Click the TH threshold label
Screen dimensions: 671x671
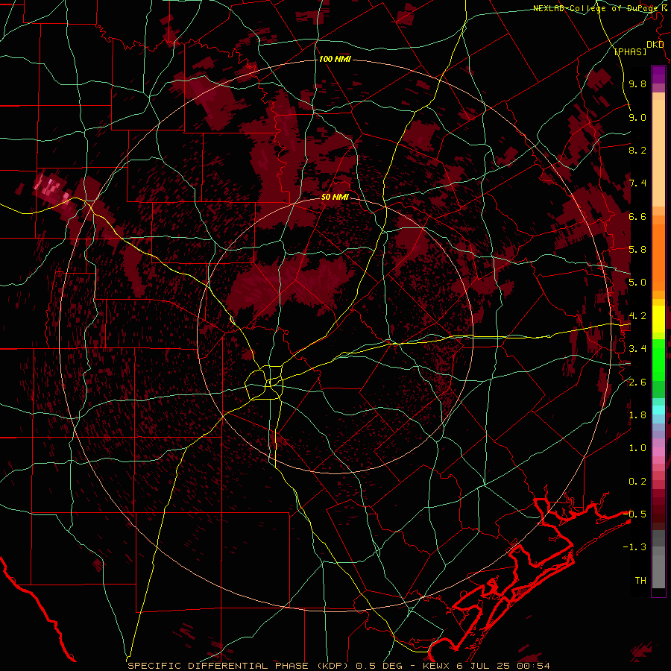tap(640, 581)
